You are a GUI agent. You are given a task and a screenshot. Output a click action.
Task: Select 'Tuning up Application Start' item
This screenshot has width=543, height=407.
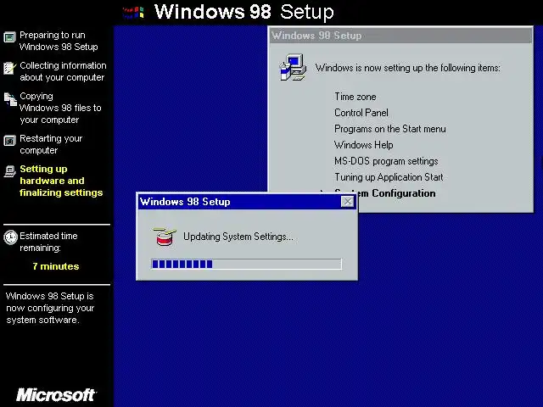point(389,177)
